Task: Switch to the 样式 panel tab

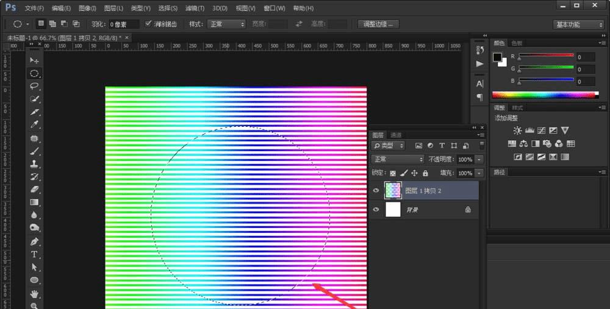Action: [517, 108]
